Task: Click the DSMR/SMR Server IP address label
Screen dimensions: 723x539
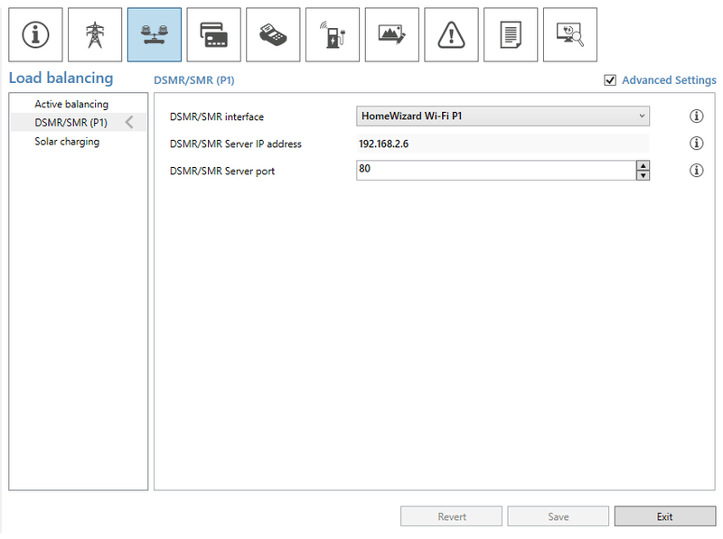Action: click(x=236, y=144)
